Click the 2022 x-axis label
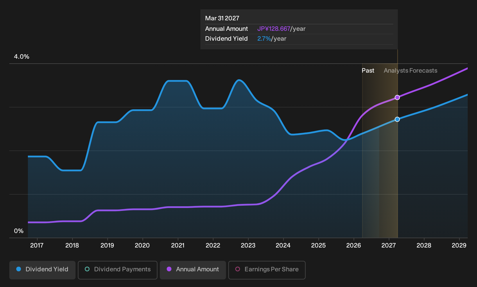The width and height of the screenshot is (477, 287). [213, 245]
